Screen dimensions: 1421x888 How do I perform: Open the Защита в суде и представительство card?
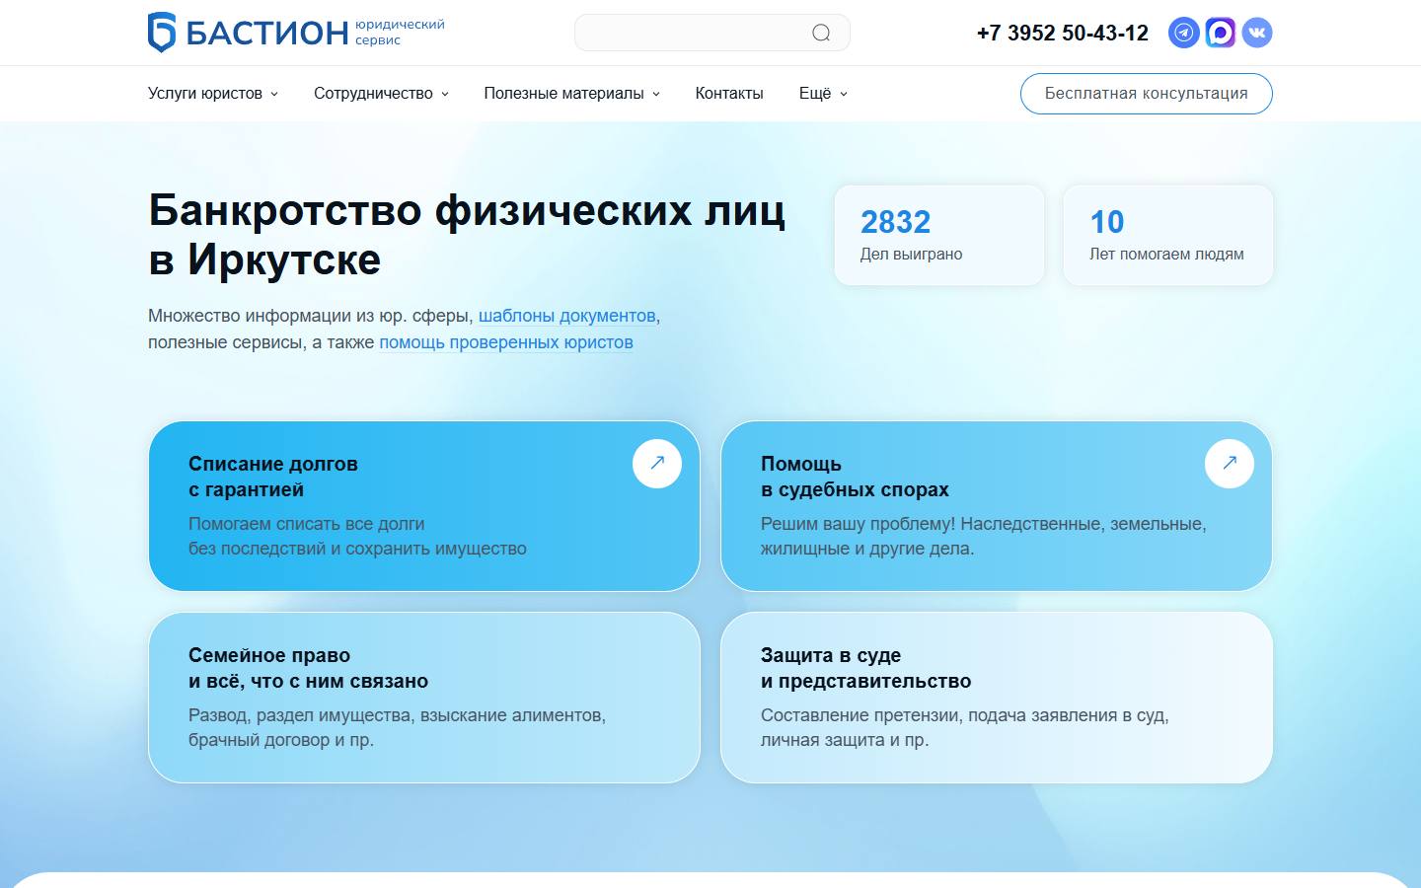pyautogui.click(x=997, y=698)
